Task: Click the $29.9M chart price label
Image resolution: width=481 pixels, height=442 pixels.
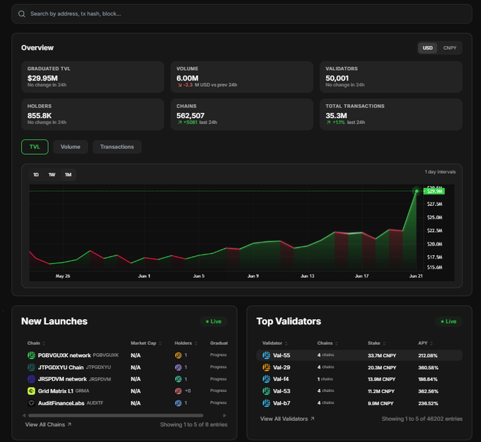Action: tap(434, 191)
